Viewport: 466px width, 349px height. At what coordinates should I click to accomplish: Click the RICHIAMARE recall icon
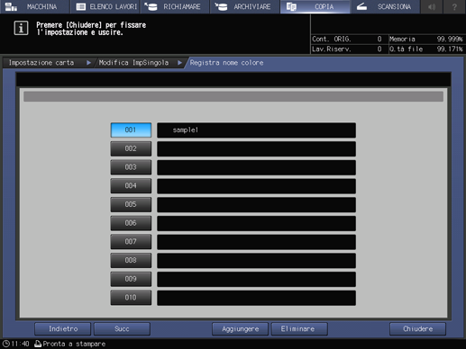point(151,6)
